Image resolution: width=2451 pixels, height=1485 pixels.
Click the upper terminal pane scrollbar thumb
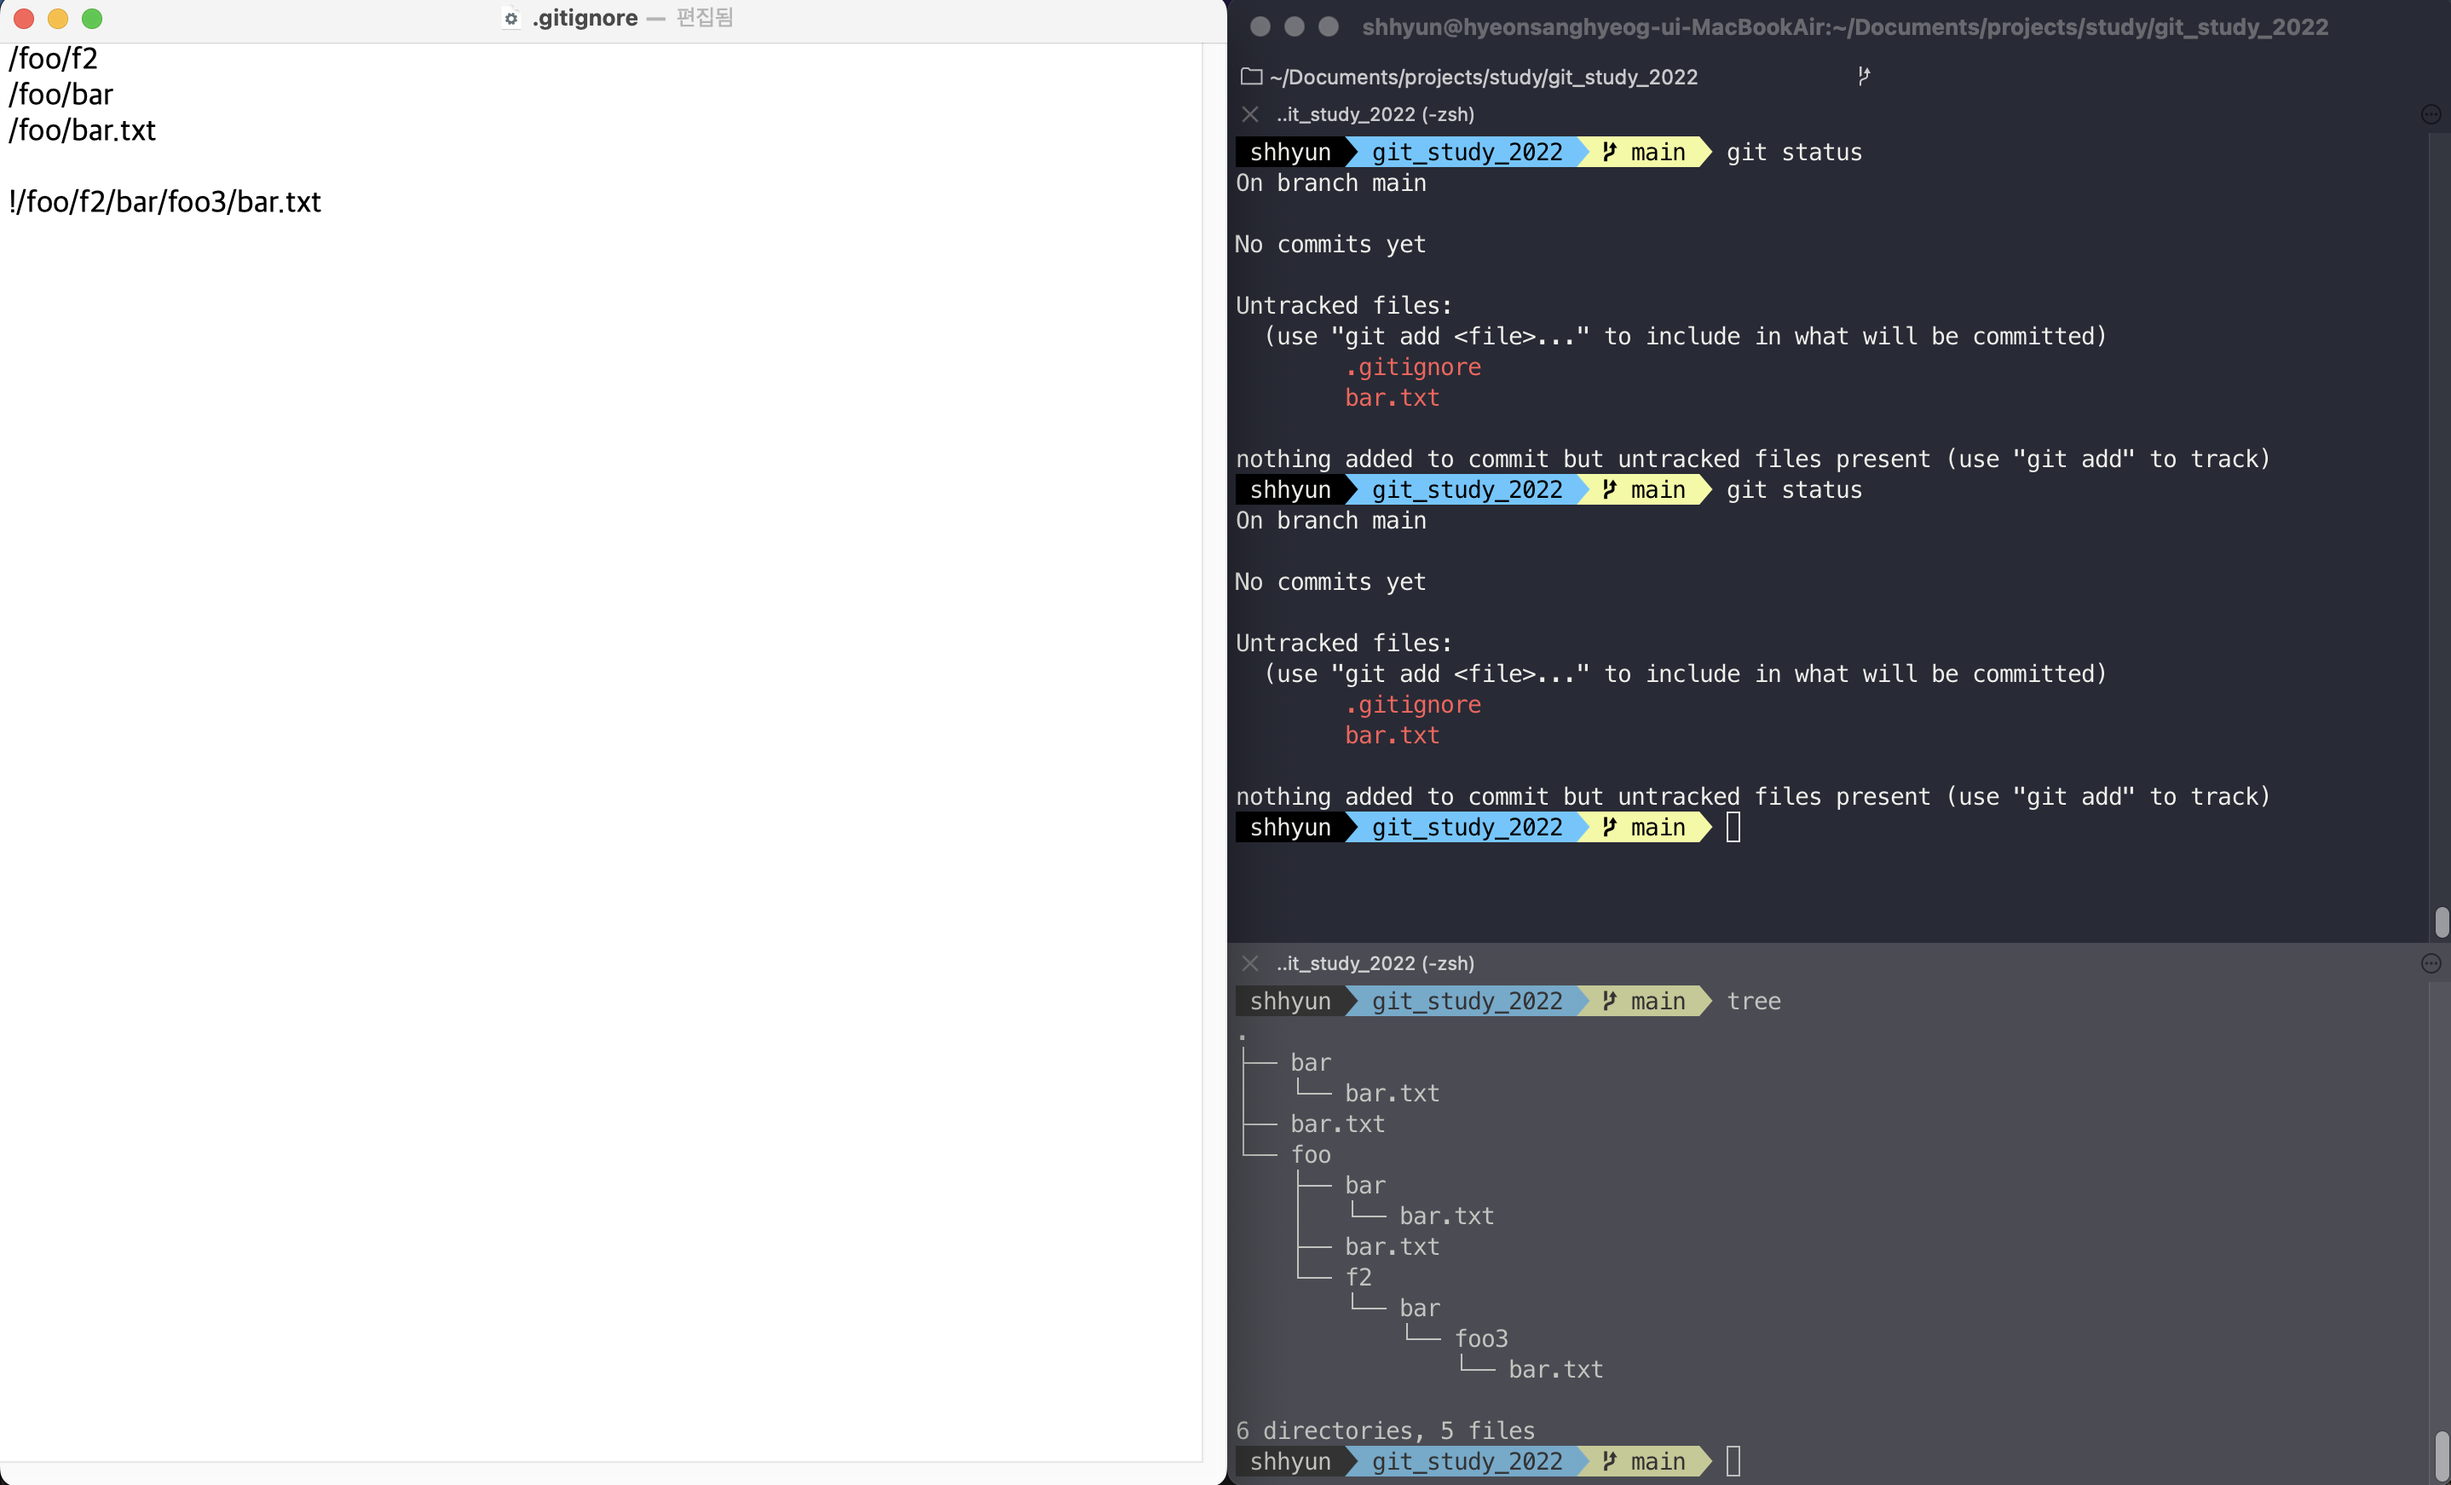(2441, 922)
